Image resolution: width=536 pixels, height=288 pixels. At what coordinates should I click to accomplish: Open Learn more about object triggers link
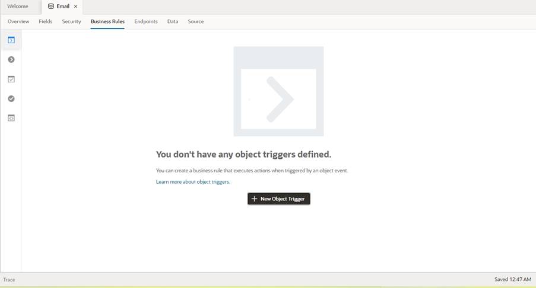193,182
